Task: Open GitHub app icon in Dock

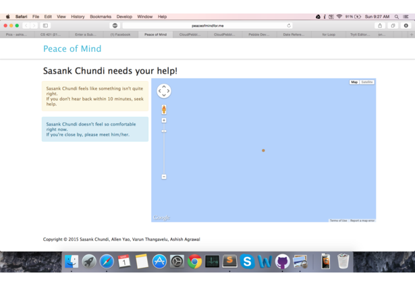Action: pyautogui.click(x=282, y=262)
